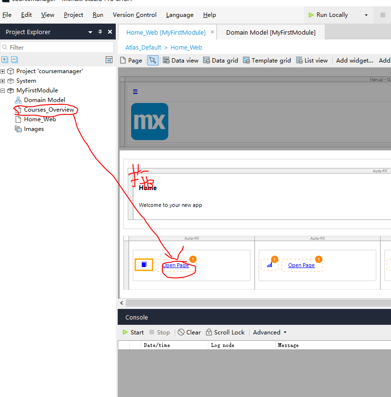Select MyFirstModule in tree
The height and width of the screenshot is (397, 391).
click(37, 90)
